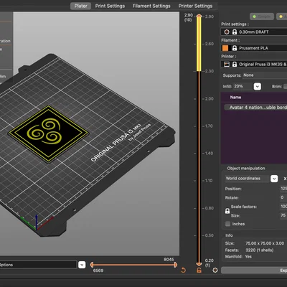The width and height of the screenshot is (287, 287).
Task: Click the layer slider settings cog icon
Action: 215,270
